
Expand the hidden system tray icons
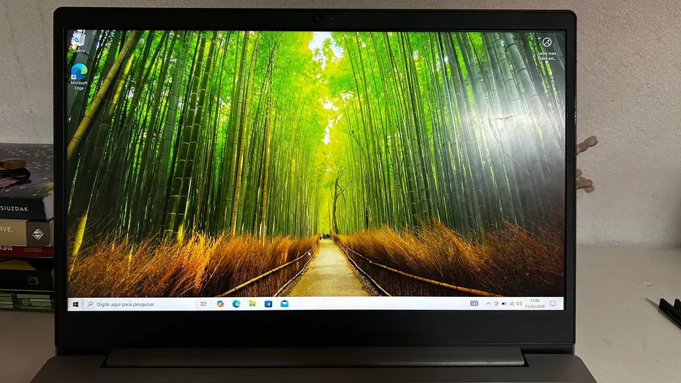click(488, 304)
